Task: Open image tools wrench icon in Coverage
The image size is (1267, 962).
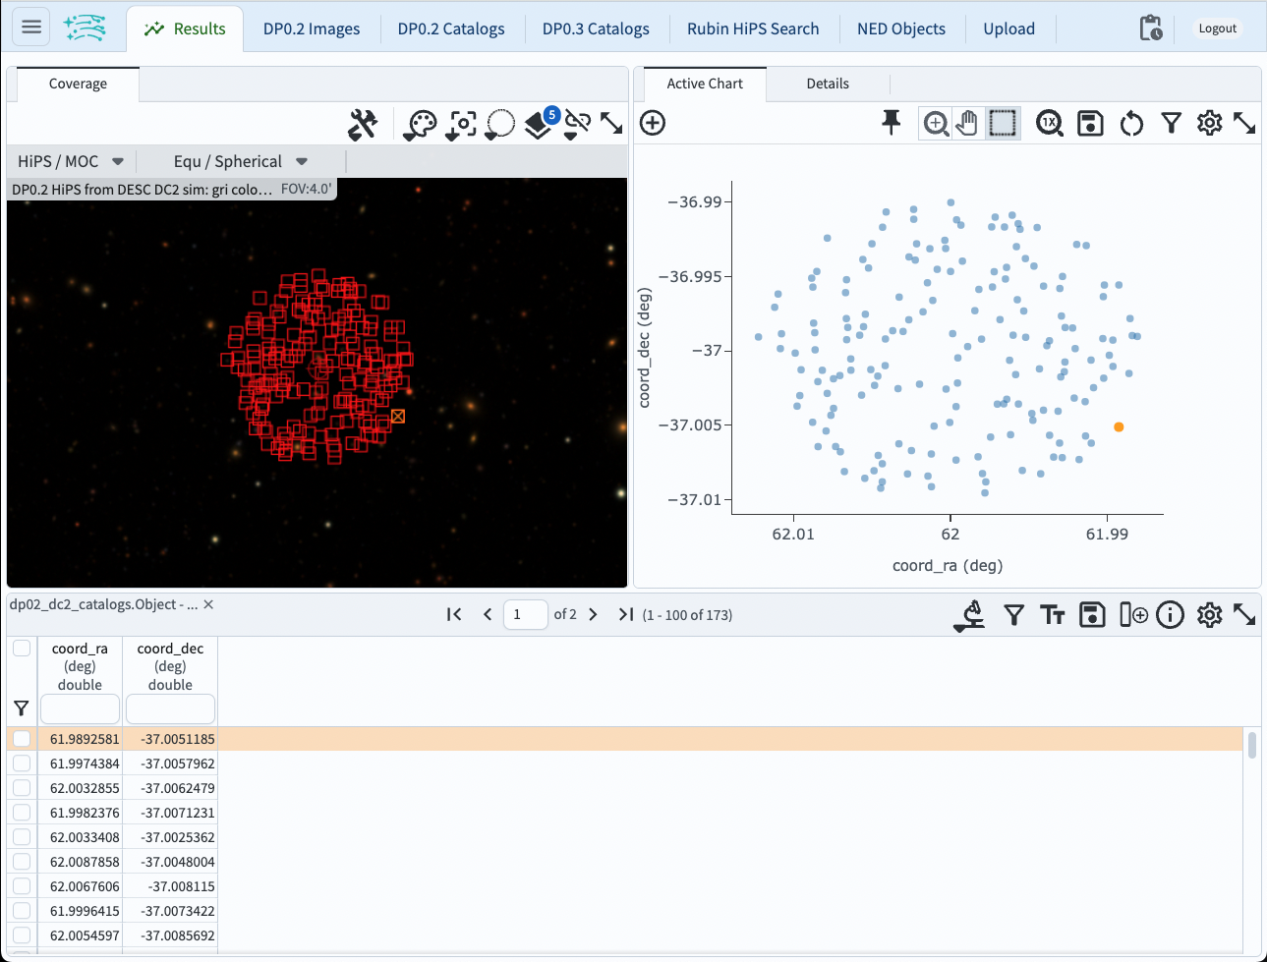Action: (x=363, y=124)
